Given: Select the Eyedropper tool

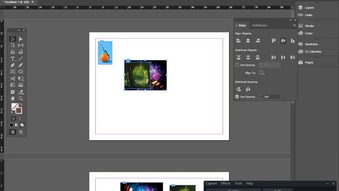Looking at the screenshot, I should click(x=21, y=92).
